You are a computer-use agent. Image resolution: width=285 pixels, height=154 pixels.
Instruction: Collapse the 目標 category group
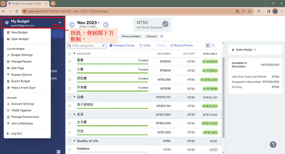[74, 97]
